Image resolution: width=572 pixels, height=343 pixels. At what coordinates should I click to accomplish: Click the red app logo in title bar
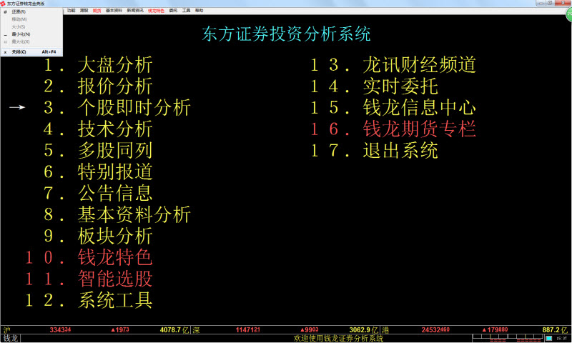click(3, 4)
